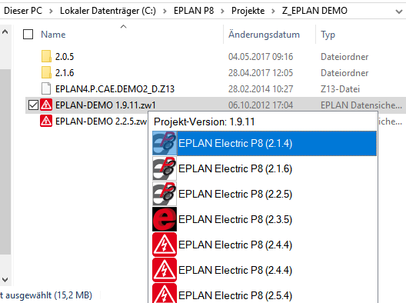Click Z_EPLAN DEMO breadcrumb segment

pyautogui.click(x=314, y=11)
